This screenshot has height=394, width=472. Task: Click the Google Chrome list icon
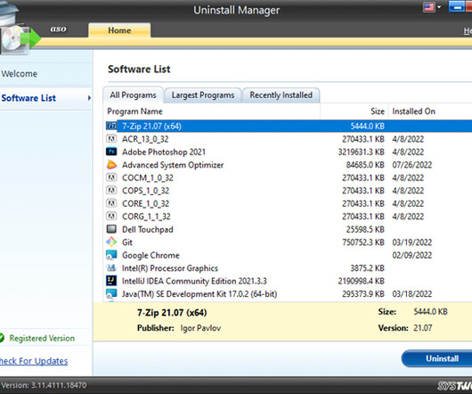coord(111,255)
